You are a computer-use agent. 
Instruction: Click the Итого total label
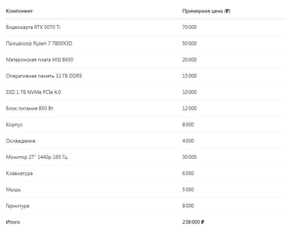13,222
